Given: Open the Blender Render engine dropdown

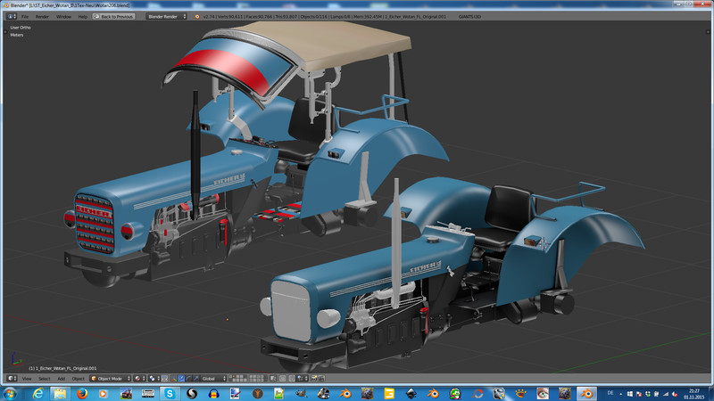Looking at the screenshot, I should (x=167, y=16).
